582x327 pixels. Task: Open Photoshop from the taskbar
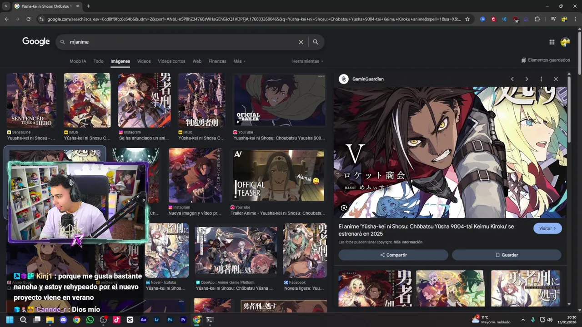pyautogui.click(x=170, y=320)
